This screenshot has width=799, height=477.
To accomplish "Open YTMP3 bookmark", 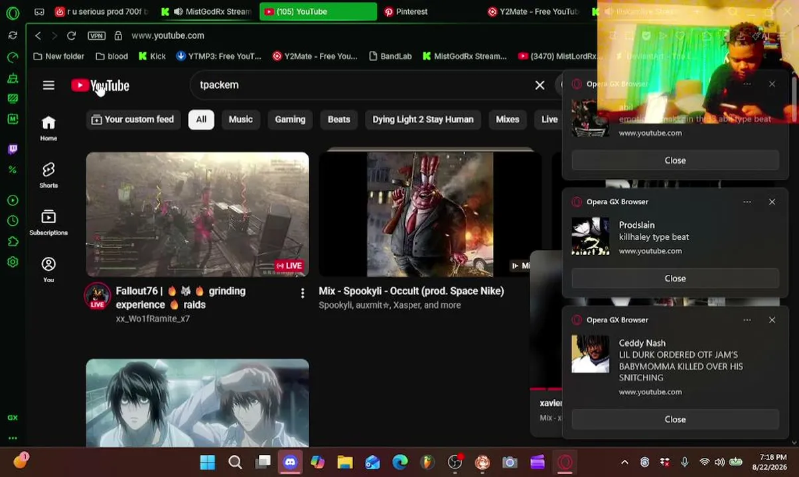I will (218, 56).
